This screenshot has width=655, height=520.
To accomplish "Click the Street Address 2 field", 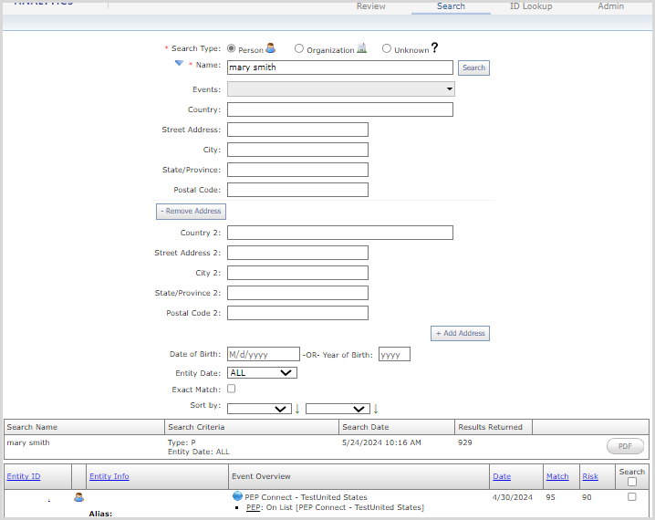I will (x=297, y=253).
